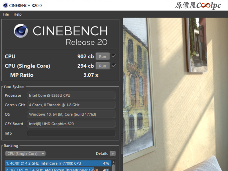Viewport: 228px width, 171px height.
Task: Click the Cinebench title bar app icon
Action: 5,5
